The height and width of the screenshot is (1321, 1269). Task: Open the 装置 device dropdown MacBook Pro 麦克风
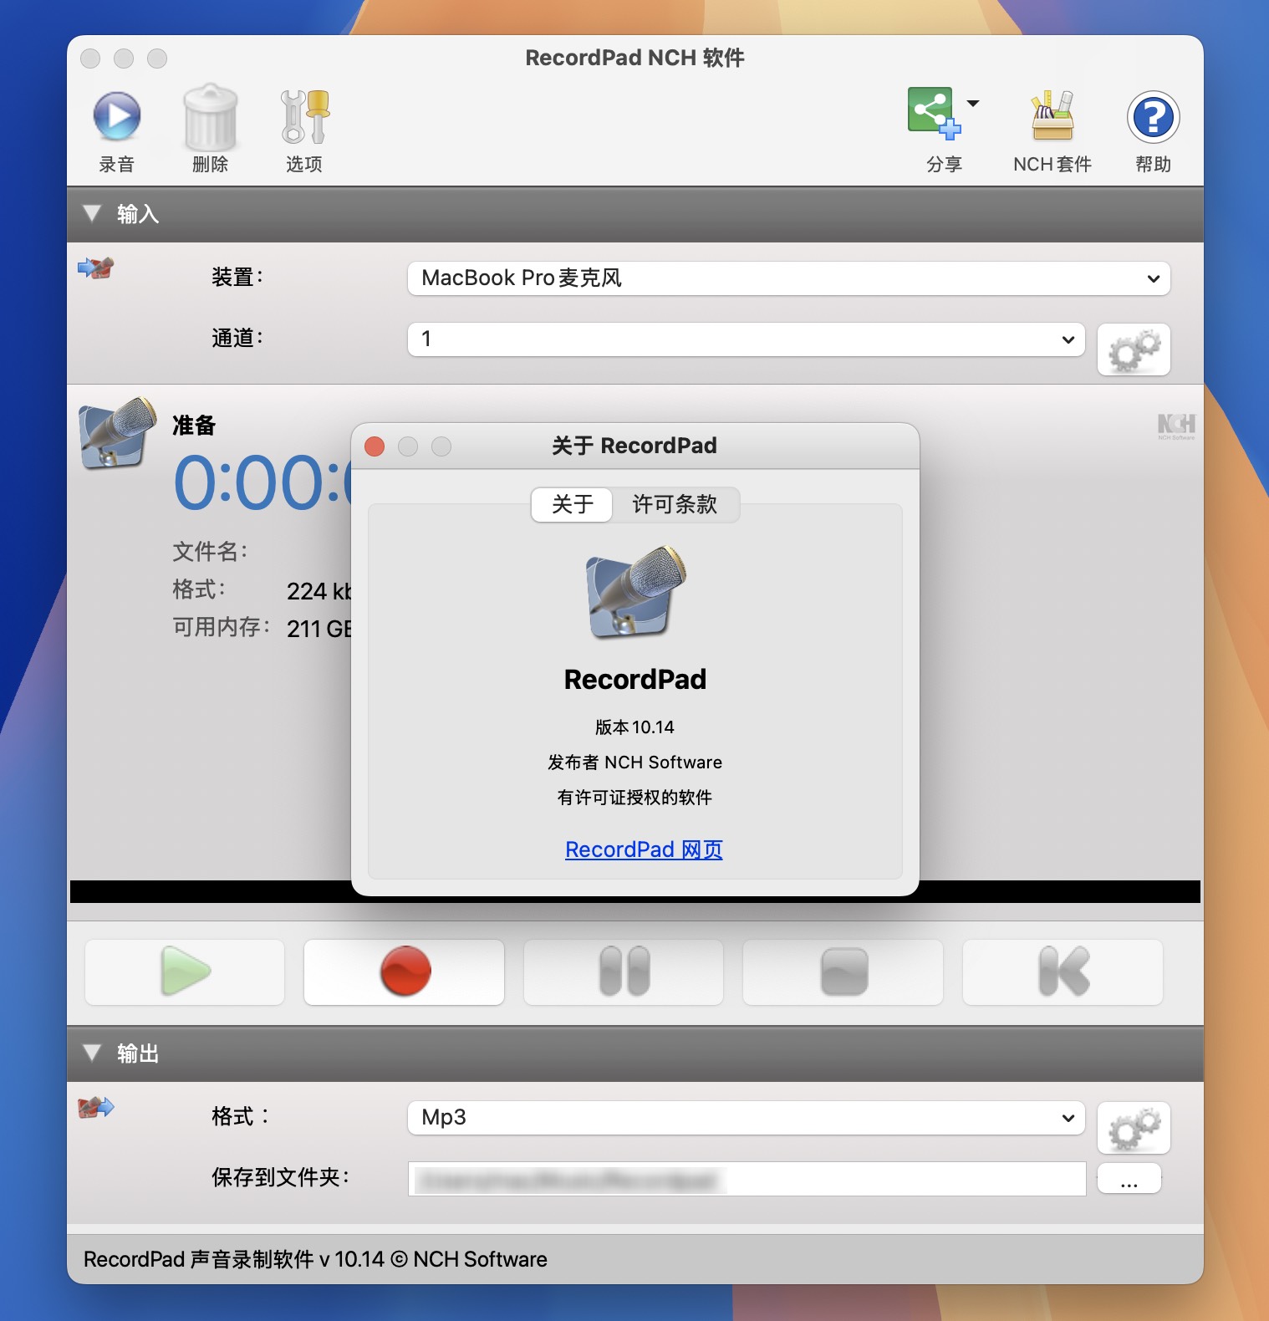tap(788, 278)
